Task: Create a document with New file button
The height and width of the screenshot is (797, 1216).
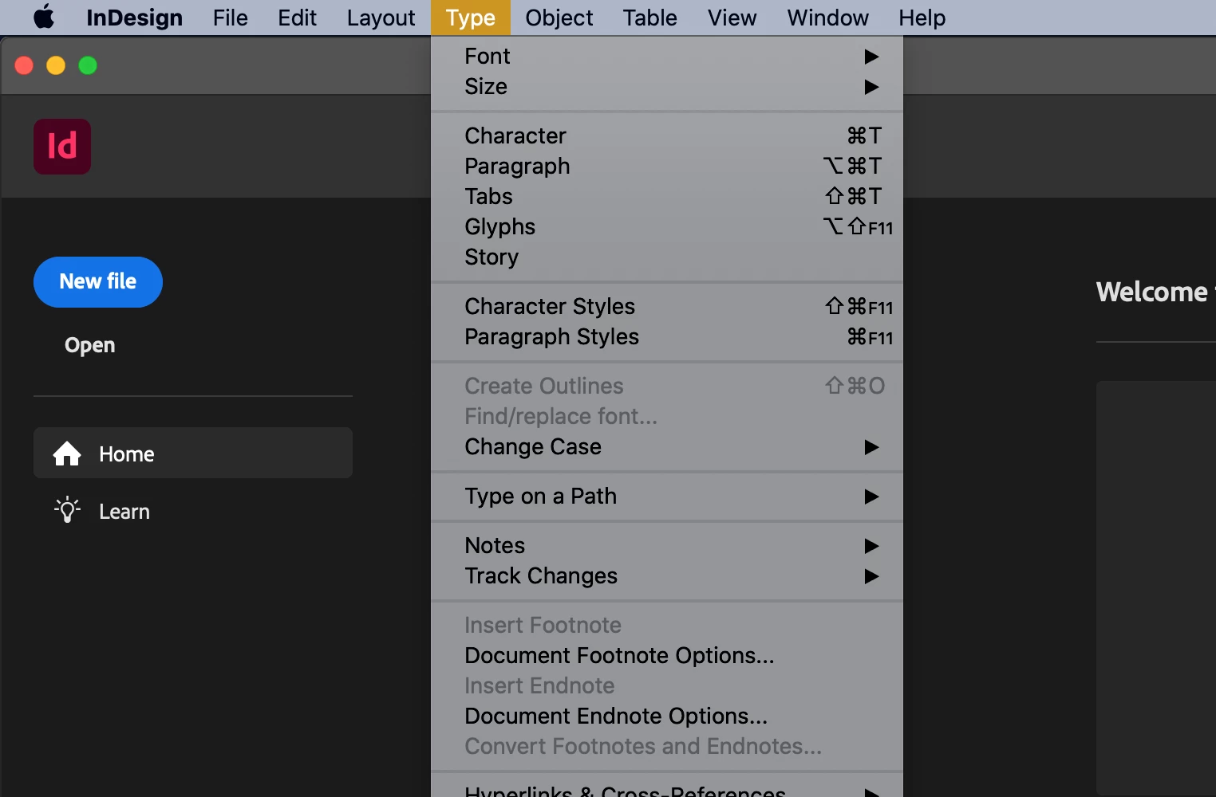Action: 98,282
